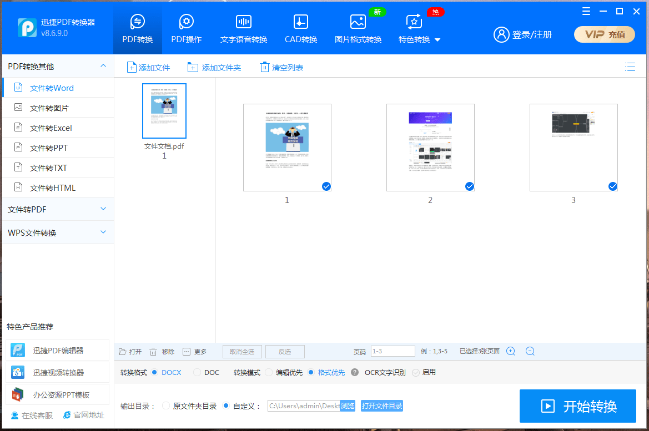
Task: Select 编辑优先 mode radio button
Action: (269, 372)
